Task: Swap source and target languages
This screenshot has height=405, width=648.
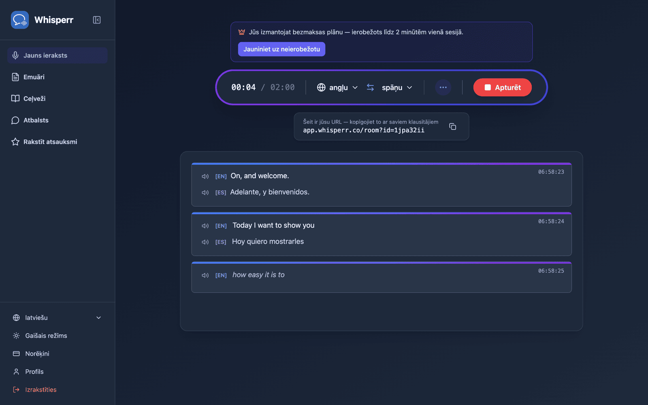Action: pos(370,87)
